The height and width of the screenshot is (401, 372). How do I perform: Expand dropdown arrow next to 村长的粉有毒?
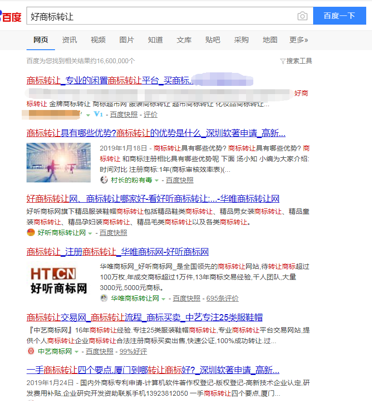click(157, 180)
